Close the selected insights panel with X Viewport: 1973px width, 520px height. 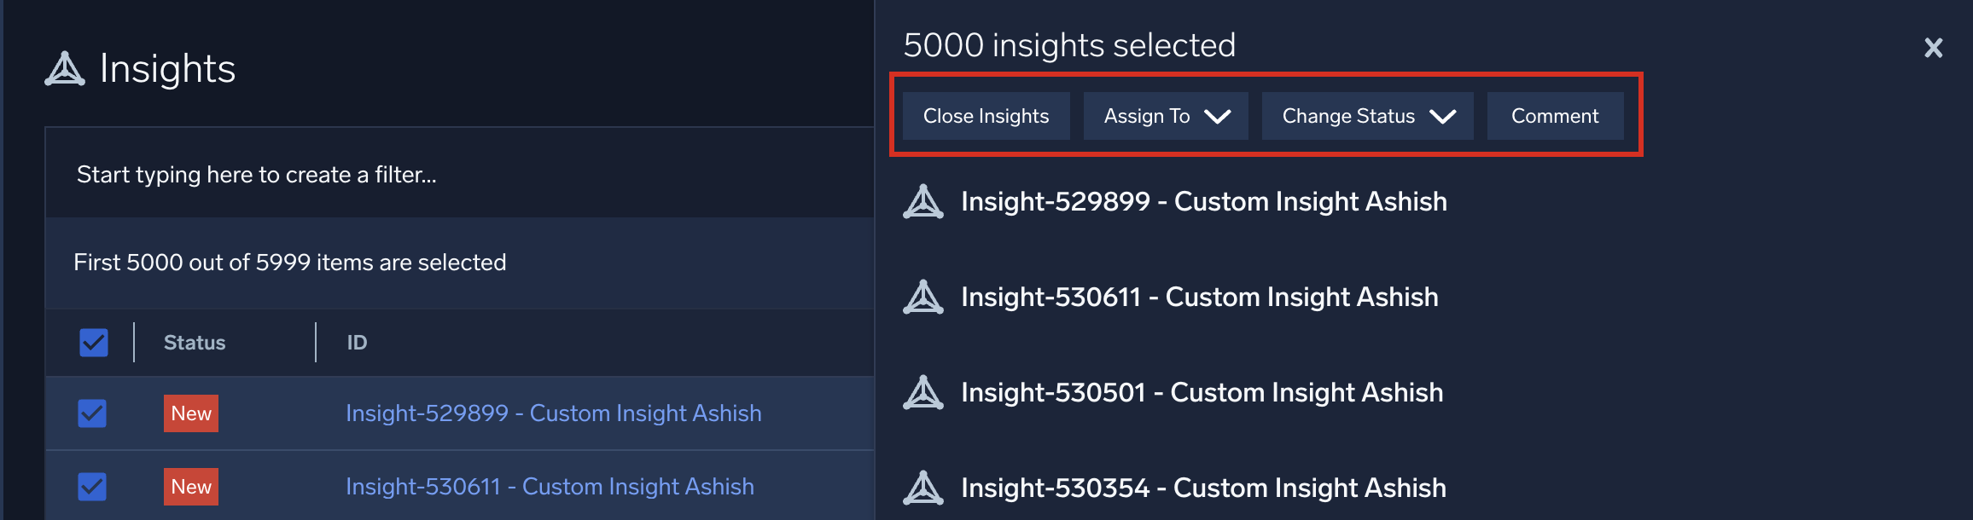[x=1933, y=48]
